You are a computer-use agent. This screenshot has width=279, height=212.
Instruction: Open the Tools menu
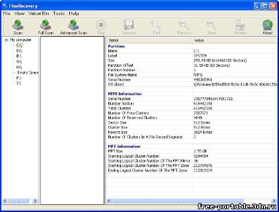[59, 13]
